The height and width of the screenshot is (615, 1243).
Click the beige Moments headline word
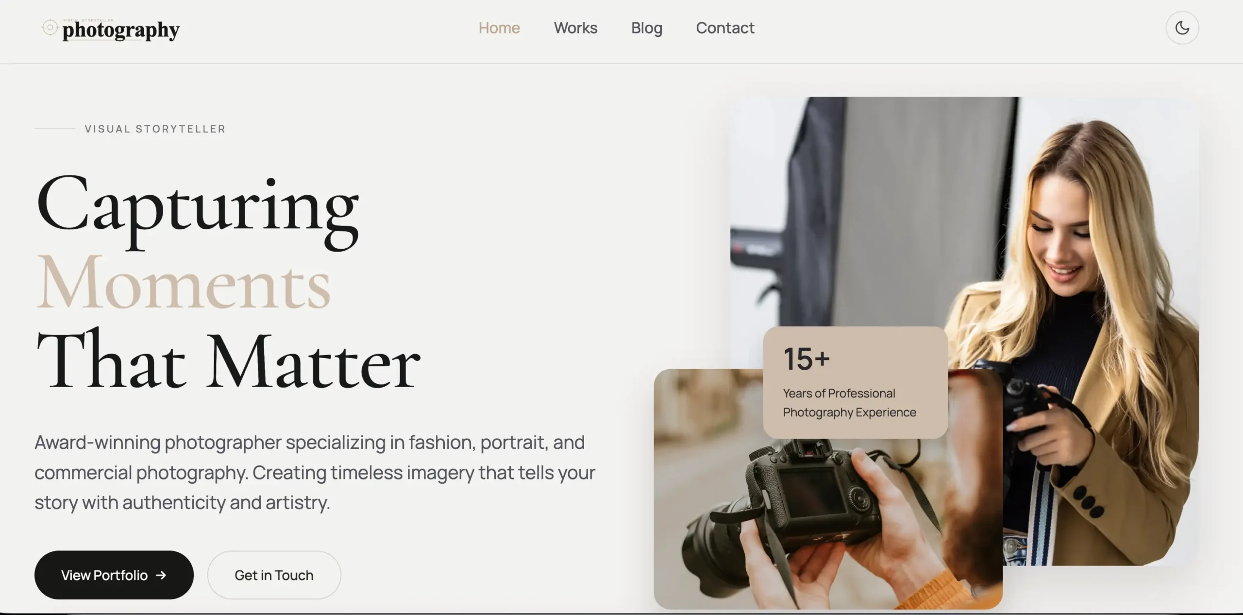[184, 283]
